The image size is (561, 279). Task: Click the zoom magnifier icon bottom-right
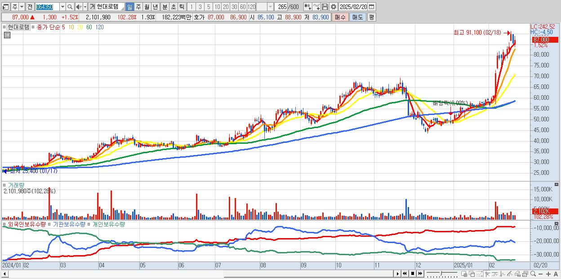click(533, 274)
